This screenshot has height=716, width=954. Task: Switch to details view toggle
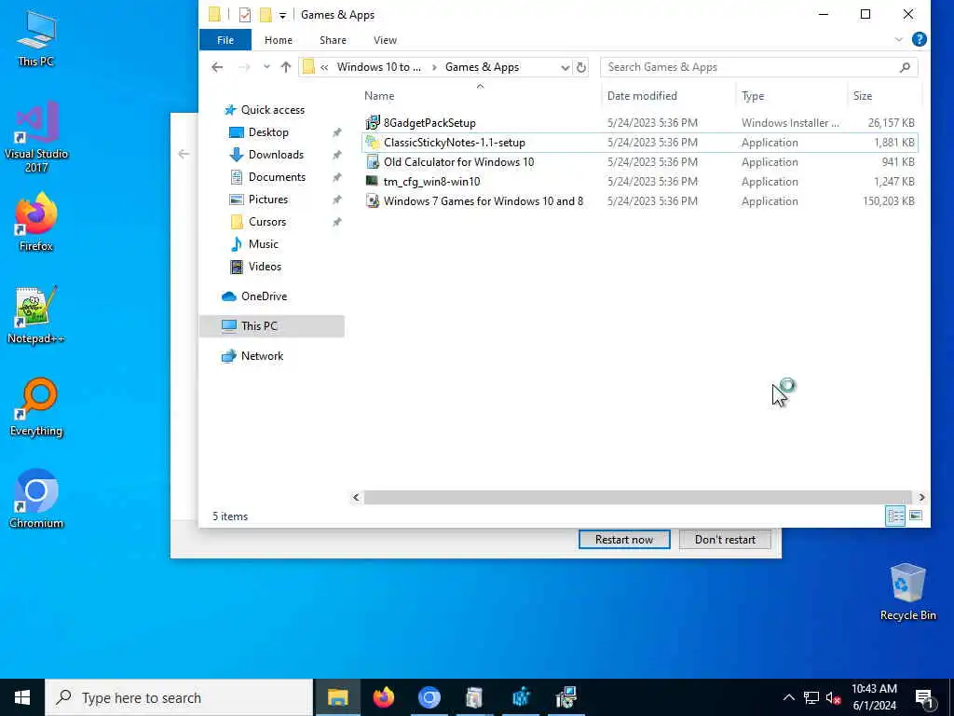pos(895,516)
